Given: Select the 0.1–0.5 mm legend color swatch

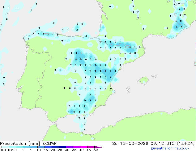Looking at the screenshot, I should 5,147.
